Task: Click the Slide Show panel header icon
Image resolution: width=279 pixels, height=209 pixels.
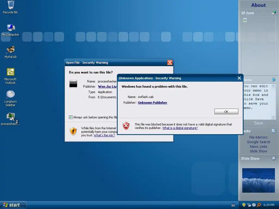Action: 274,158
